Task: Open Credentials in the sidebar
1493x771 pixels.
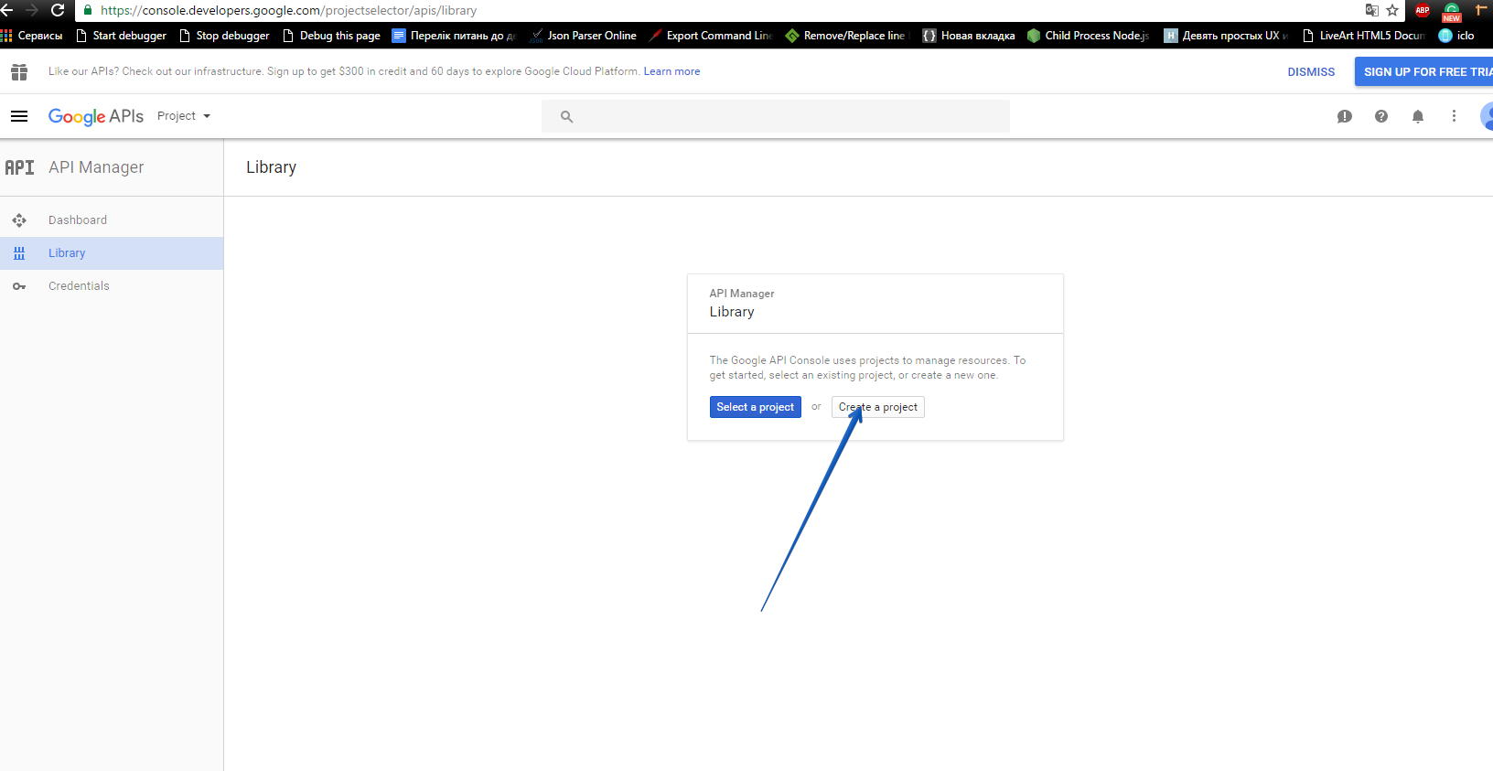Action: pos(79,286)
